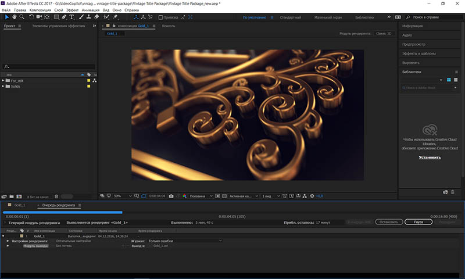Select the Puppet Pin tool
The width and height of the screenshot is (465, 279).
tap(116, 17)
